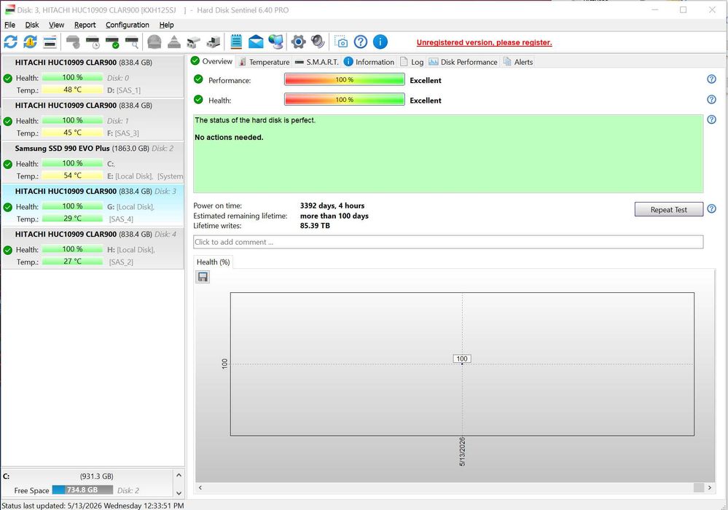Click the 734.8 GB free space bar
The height and width of the screenshot is (510, 728).
tap(82, 490)
